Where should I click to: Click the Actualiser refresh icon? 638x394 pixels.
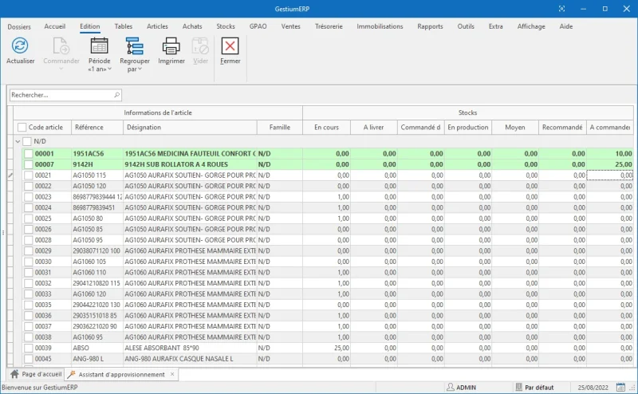pyautogui.click(x=20, y=45)
